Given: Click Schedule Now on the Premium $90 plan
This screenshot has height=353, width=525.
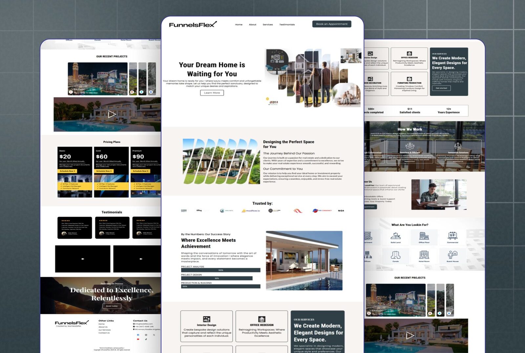Looking at the screenshot, I should pos(141,171).
